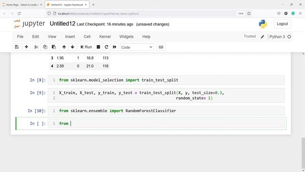Go forward in the browser
305x172 pixels.
pos(12,13)
